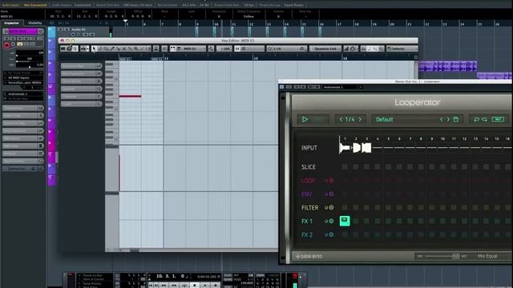
Task: Click the MIDI 01 track name in Inspector
Action: (23, 31)
